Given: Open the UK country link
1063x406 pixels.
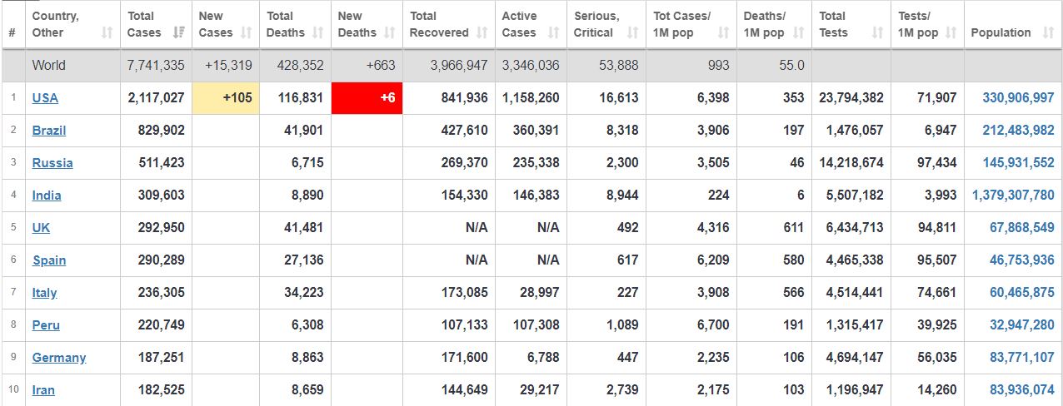Looking at the screenshot, I should (41, 227).
